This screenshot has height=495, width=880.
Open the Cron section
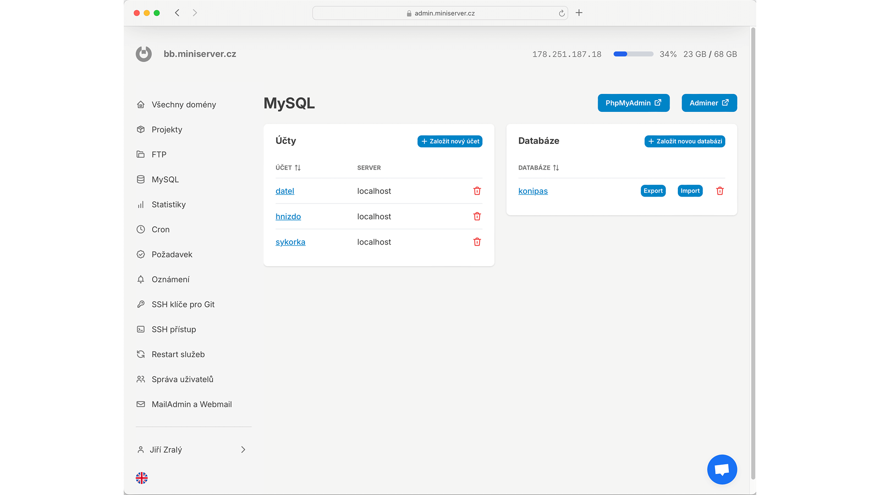tap(160, 229)
